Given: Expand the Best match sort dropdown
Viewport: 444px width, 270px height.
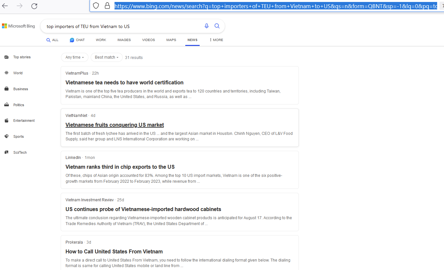Looking at the screenshot, I should click(x=107, y=57).
